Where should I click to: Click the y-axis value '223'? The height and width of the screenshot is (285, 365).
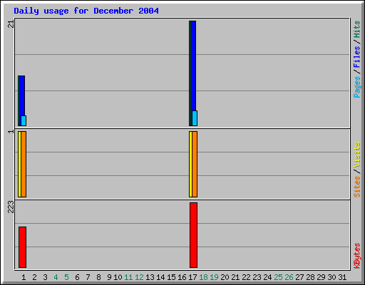(x=11, y=207)
